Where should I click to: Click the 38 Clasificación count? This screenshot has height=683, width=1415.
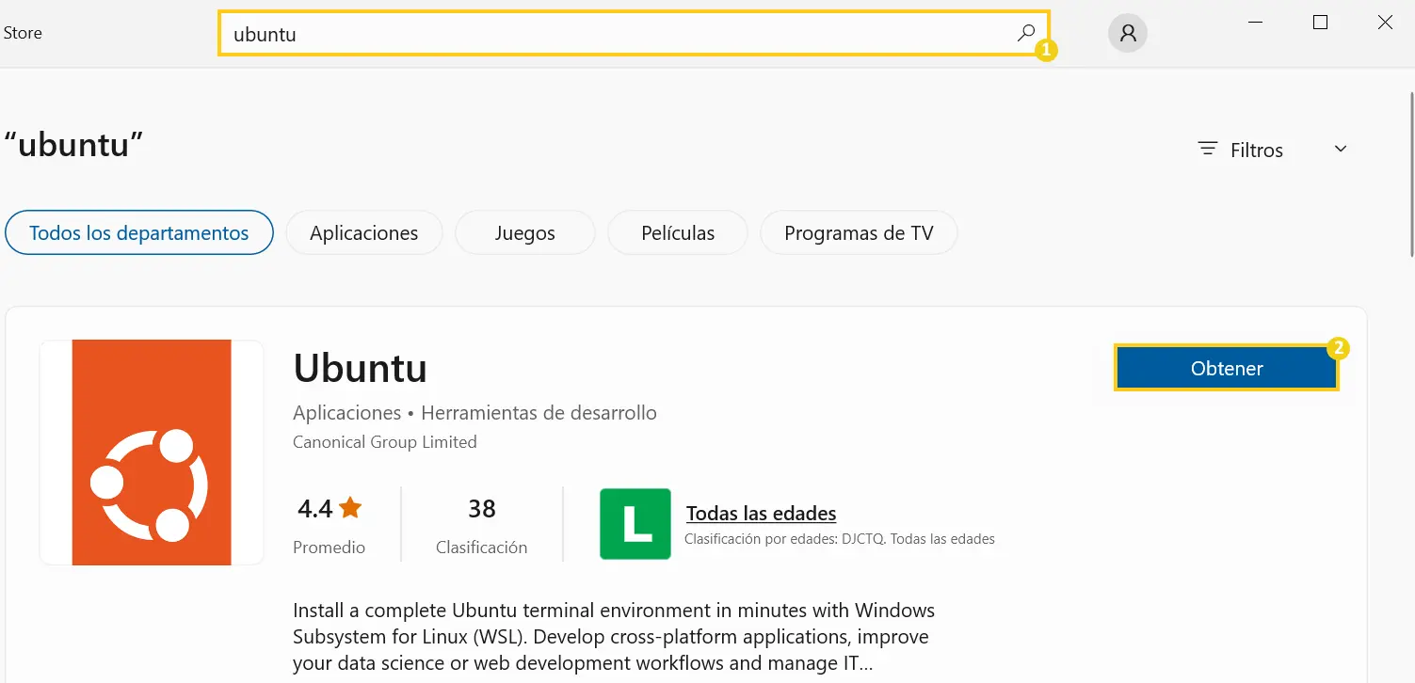click(482, 509)
